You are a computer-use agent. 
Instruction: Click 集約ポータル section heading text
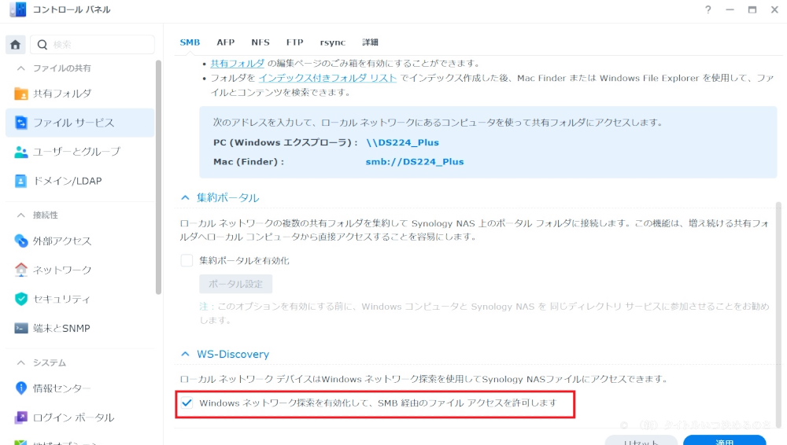pos(228,197)
